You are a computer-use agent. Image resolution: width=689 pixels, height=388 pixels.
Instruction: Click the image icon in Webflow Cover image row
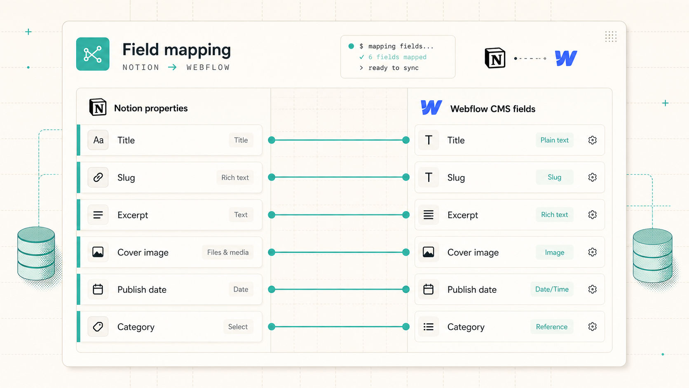tap(429, 252)
